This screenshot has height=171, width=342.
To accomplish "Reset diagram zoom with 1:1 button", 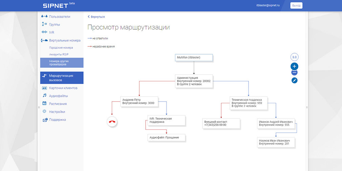I will [x=295, y=57].
